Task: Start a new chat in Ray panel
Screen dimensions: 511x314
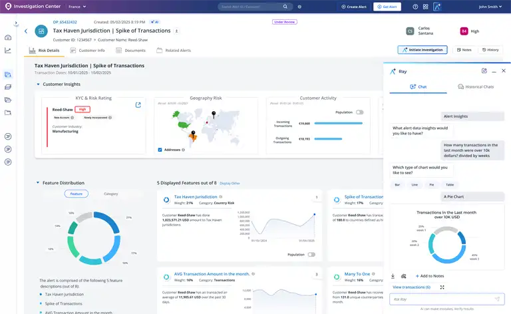Action: point(484,71)
